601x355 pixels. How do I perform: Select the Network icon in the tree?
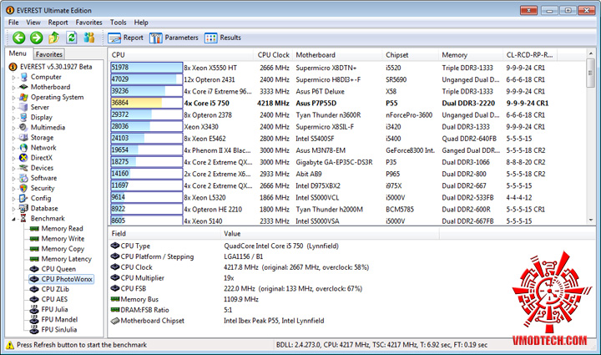click(x=23, y=148)
